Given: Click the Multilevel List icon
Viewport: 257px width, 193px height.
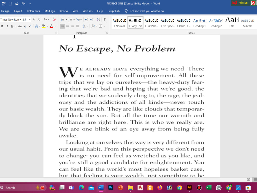Looking at the screenshot, I should click(78, 19).
